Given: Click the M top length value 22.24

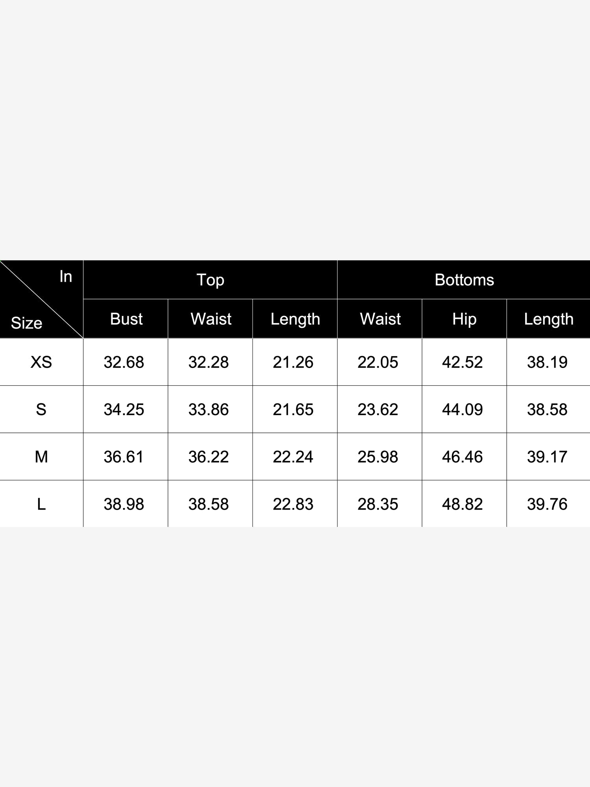Looking at the screenshot, I should tap(293, 456).
